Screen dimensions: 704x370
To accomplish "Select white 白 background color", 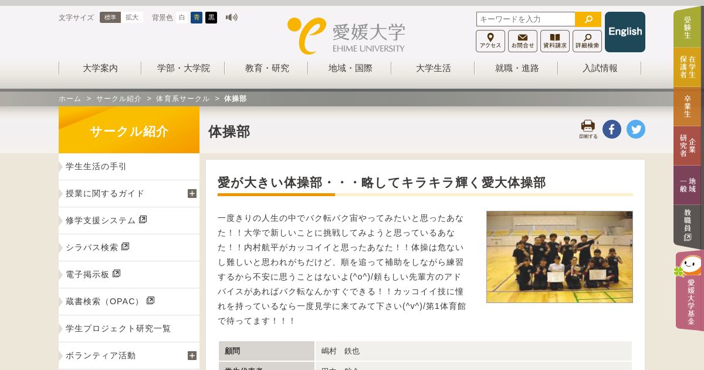I will point(182,18).
